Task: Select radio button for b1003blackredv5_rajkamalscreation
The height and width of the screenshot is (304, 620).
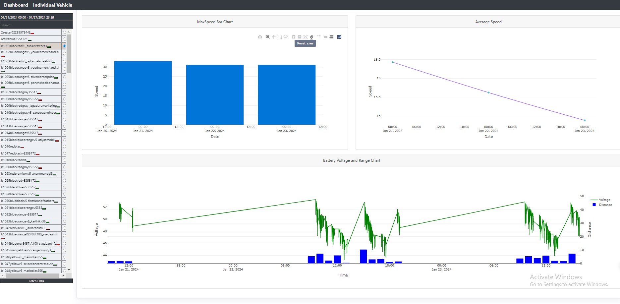Action: click(x=64, y=61)
